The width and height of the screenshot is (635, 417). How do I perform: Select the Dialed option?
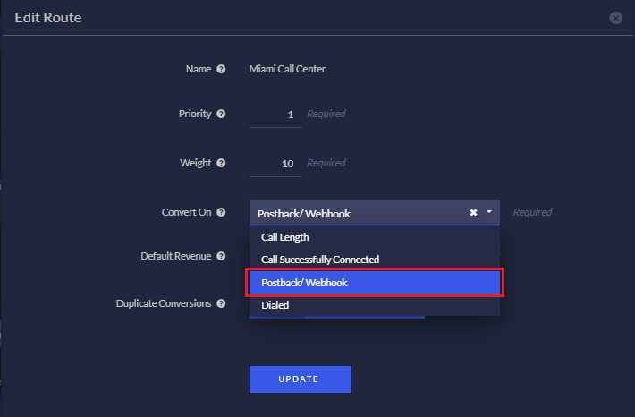pyautogui.click(x=375, y=305)
